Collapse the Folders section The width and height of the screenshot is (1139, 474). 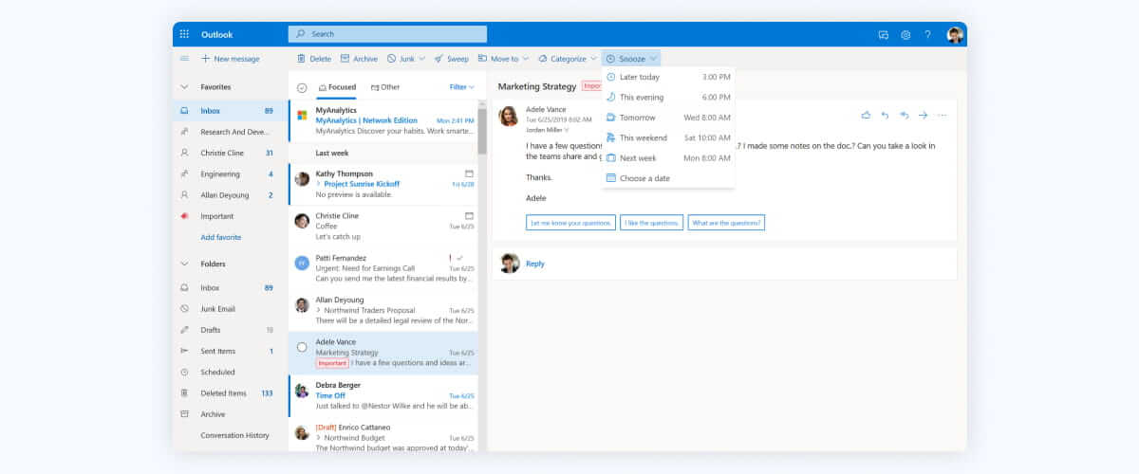(184, 264)
